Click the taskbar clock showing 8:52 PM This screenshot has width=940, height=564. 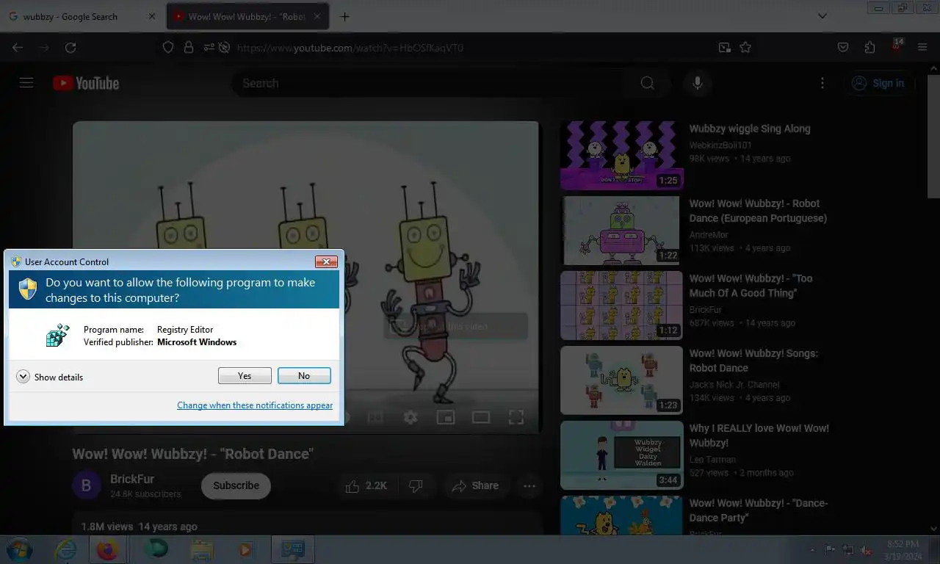[x=903, y=549]
